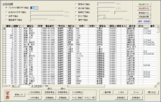161x102 pixels.
Task: Jump to last record arrow
Action: [36, 86]
